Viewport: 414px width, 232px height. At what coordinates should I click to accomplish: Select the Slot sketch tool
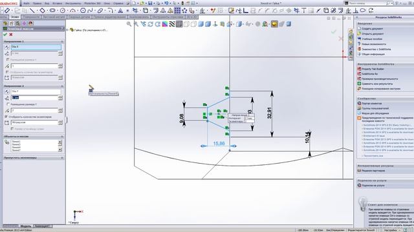coord(52,10)
